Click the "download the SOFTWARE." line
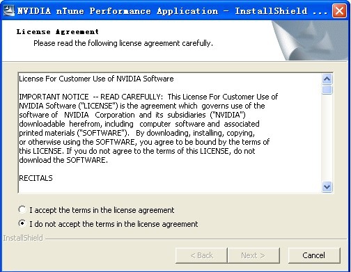The height and width of the screenshot is (272, 351). tap(63, 160)
